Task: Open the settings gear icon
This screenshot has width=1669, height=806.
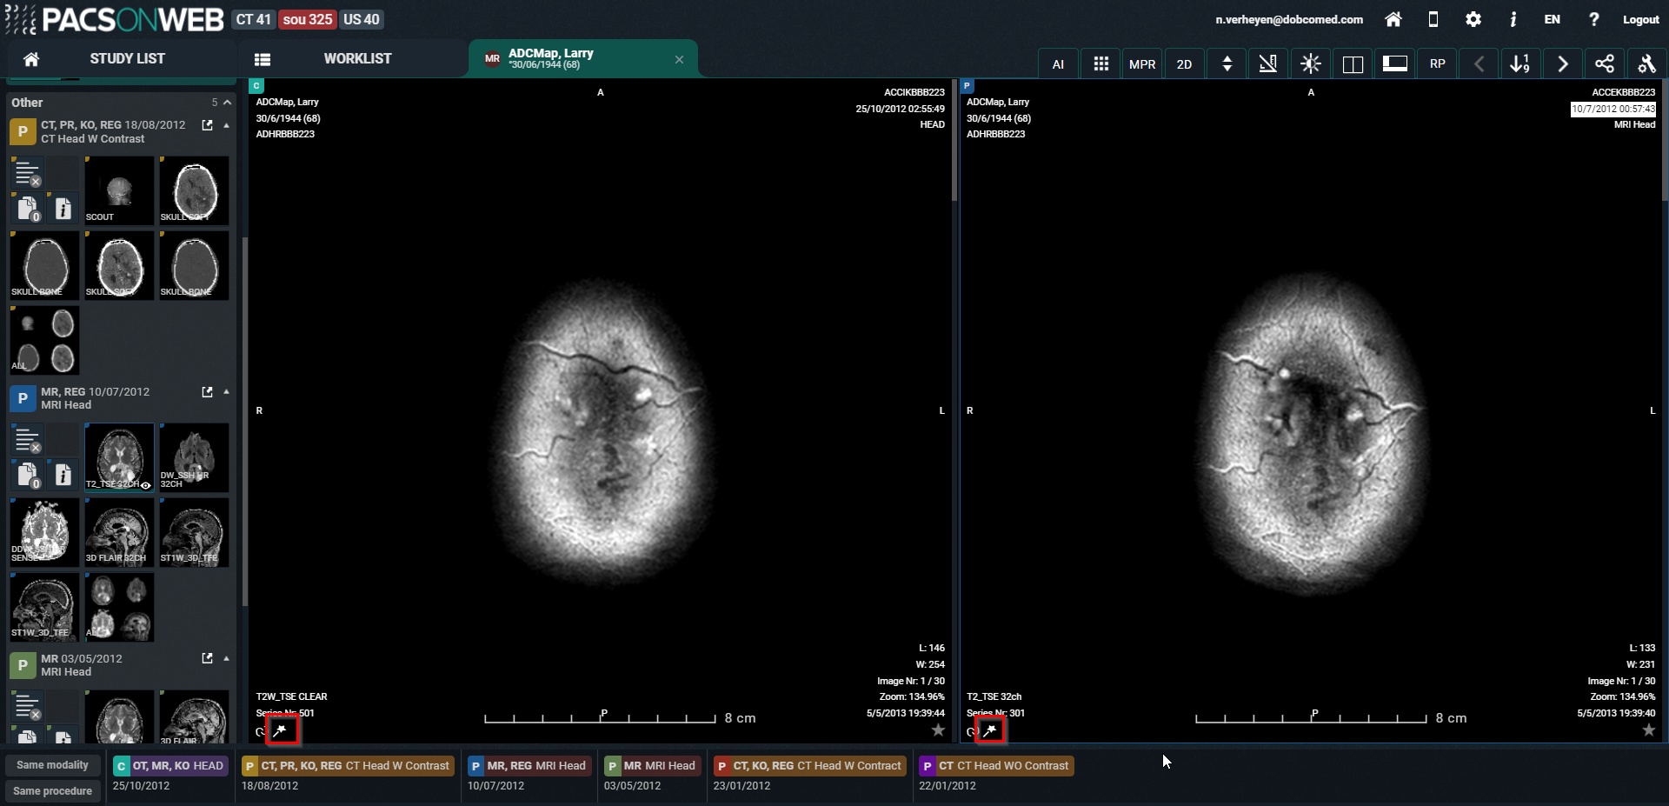Action: click(x=1473, y=19)
